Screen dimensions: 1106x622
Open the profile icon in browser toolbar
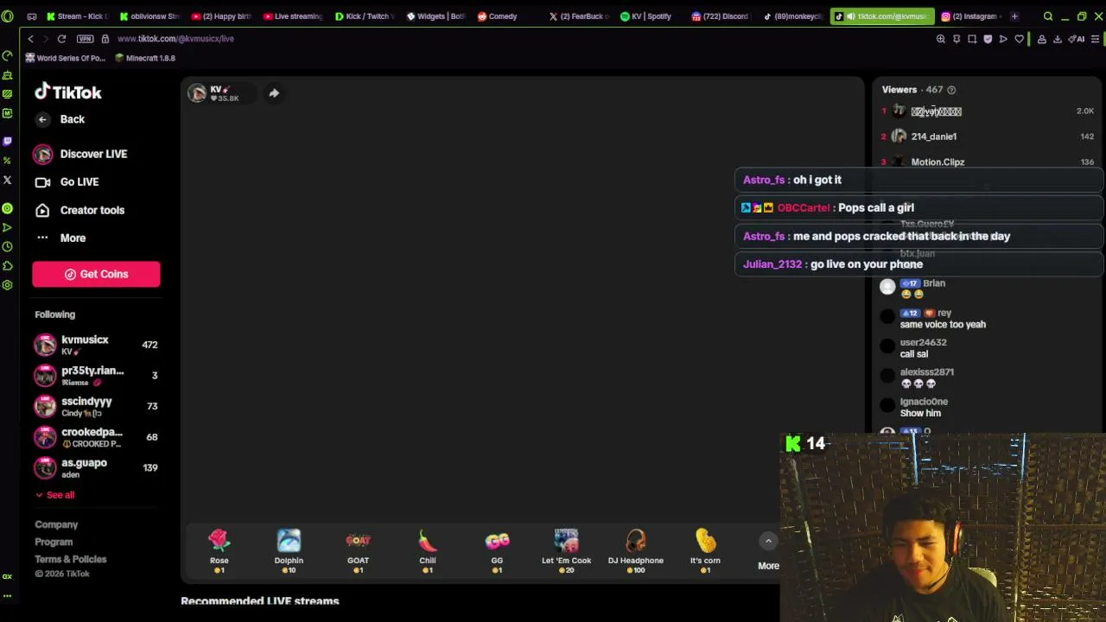point(1042,39)
